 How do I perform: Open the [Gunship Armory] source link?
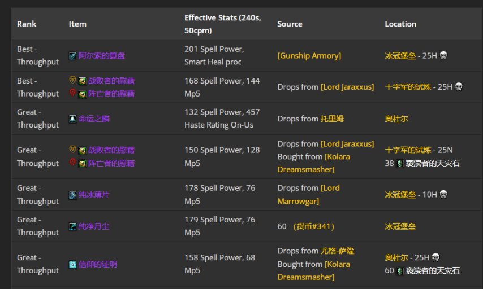[309, 56]
